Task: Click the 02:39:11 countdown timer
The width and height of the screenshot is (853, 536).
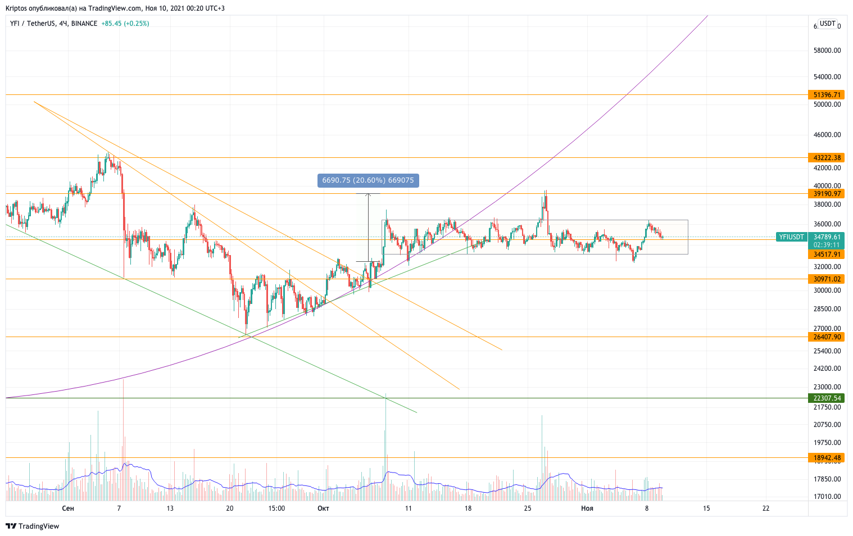Action: [827, 245]
